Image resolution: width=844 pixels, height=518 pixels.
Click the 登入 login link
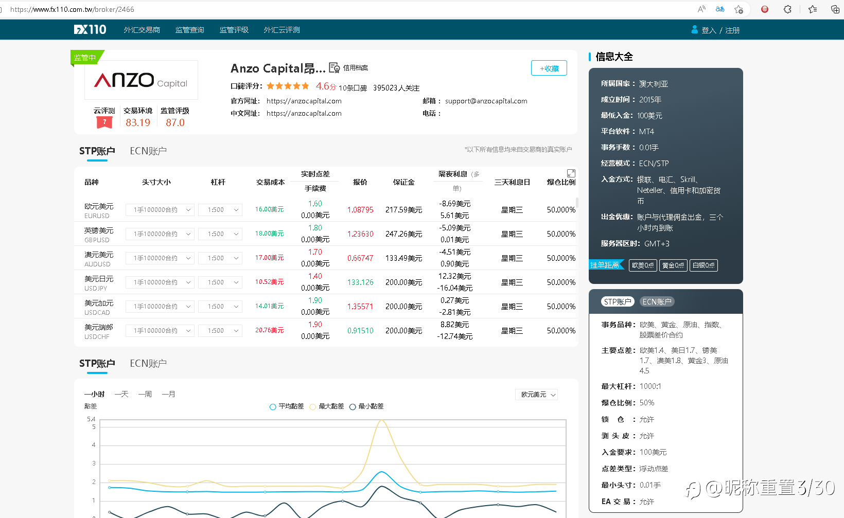coord(709,30)
